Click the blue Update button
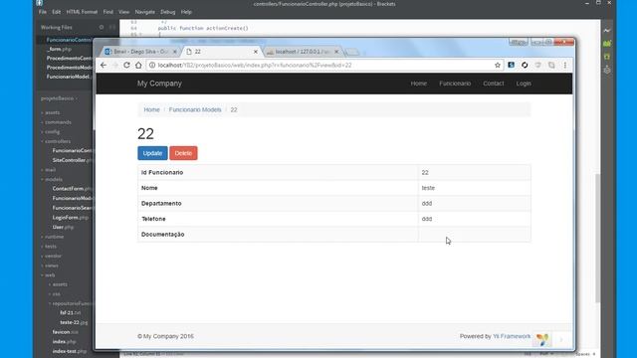Screen dimensions: 637x358 pos(152,153)
